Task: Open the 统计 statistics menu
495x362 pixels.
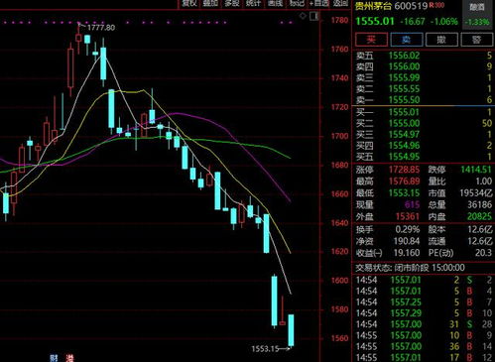Action: (253, 3)
